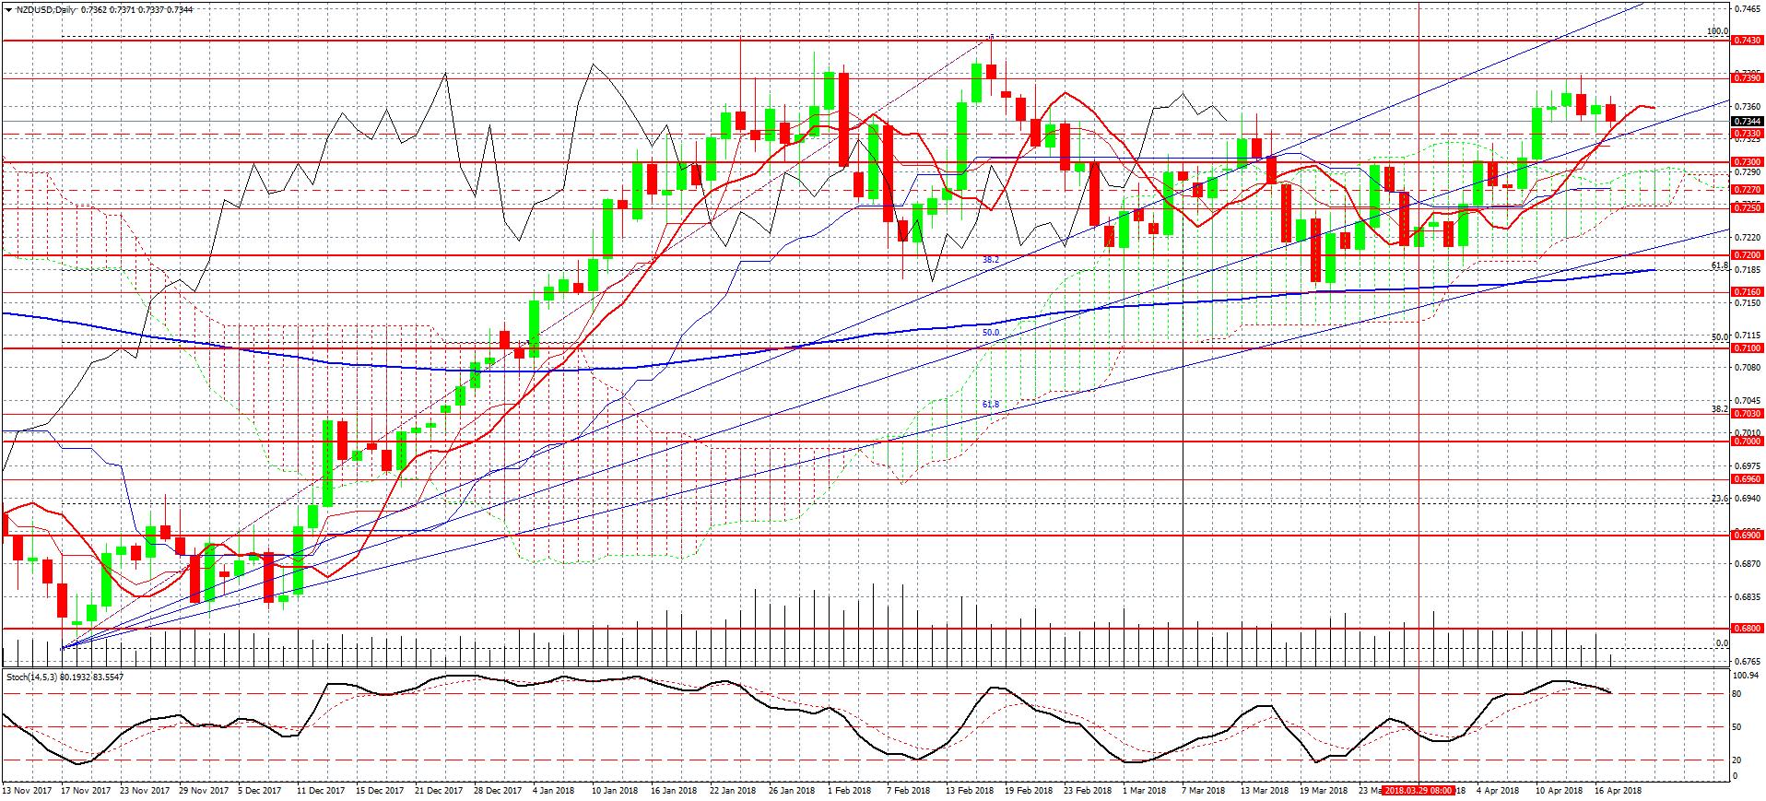Click the 0.7300 red price label

[1748, 162]
